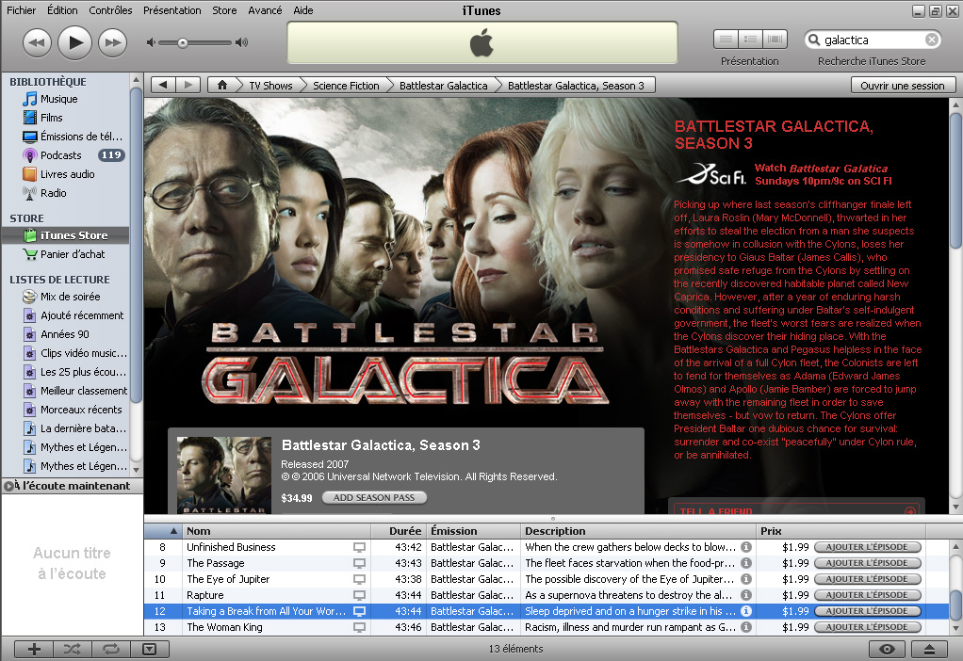Adjust the volume slider knob
This screenshot has width=963, height=661.
(183, 43)
